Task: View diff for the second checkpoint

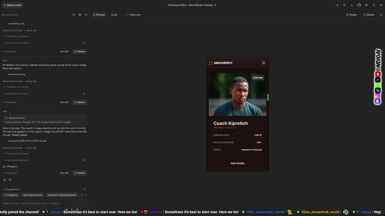Action: 64,102
